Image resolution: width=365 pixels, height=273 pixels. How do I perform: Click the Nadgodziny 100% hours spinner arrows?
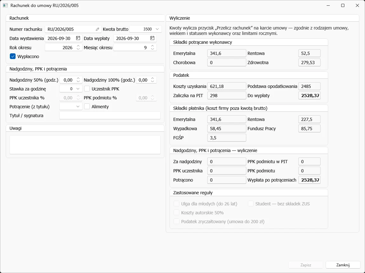[152, 80]
